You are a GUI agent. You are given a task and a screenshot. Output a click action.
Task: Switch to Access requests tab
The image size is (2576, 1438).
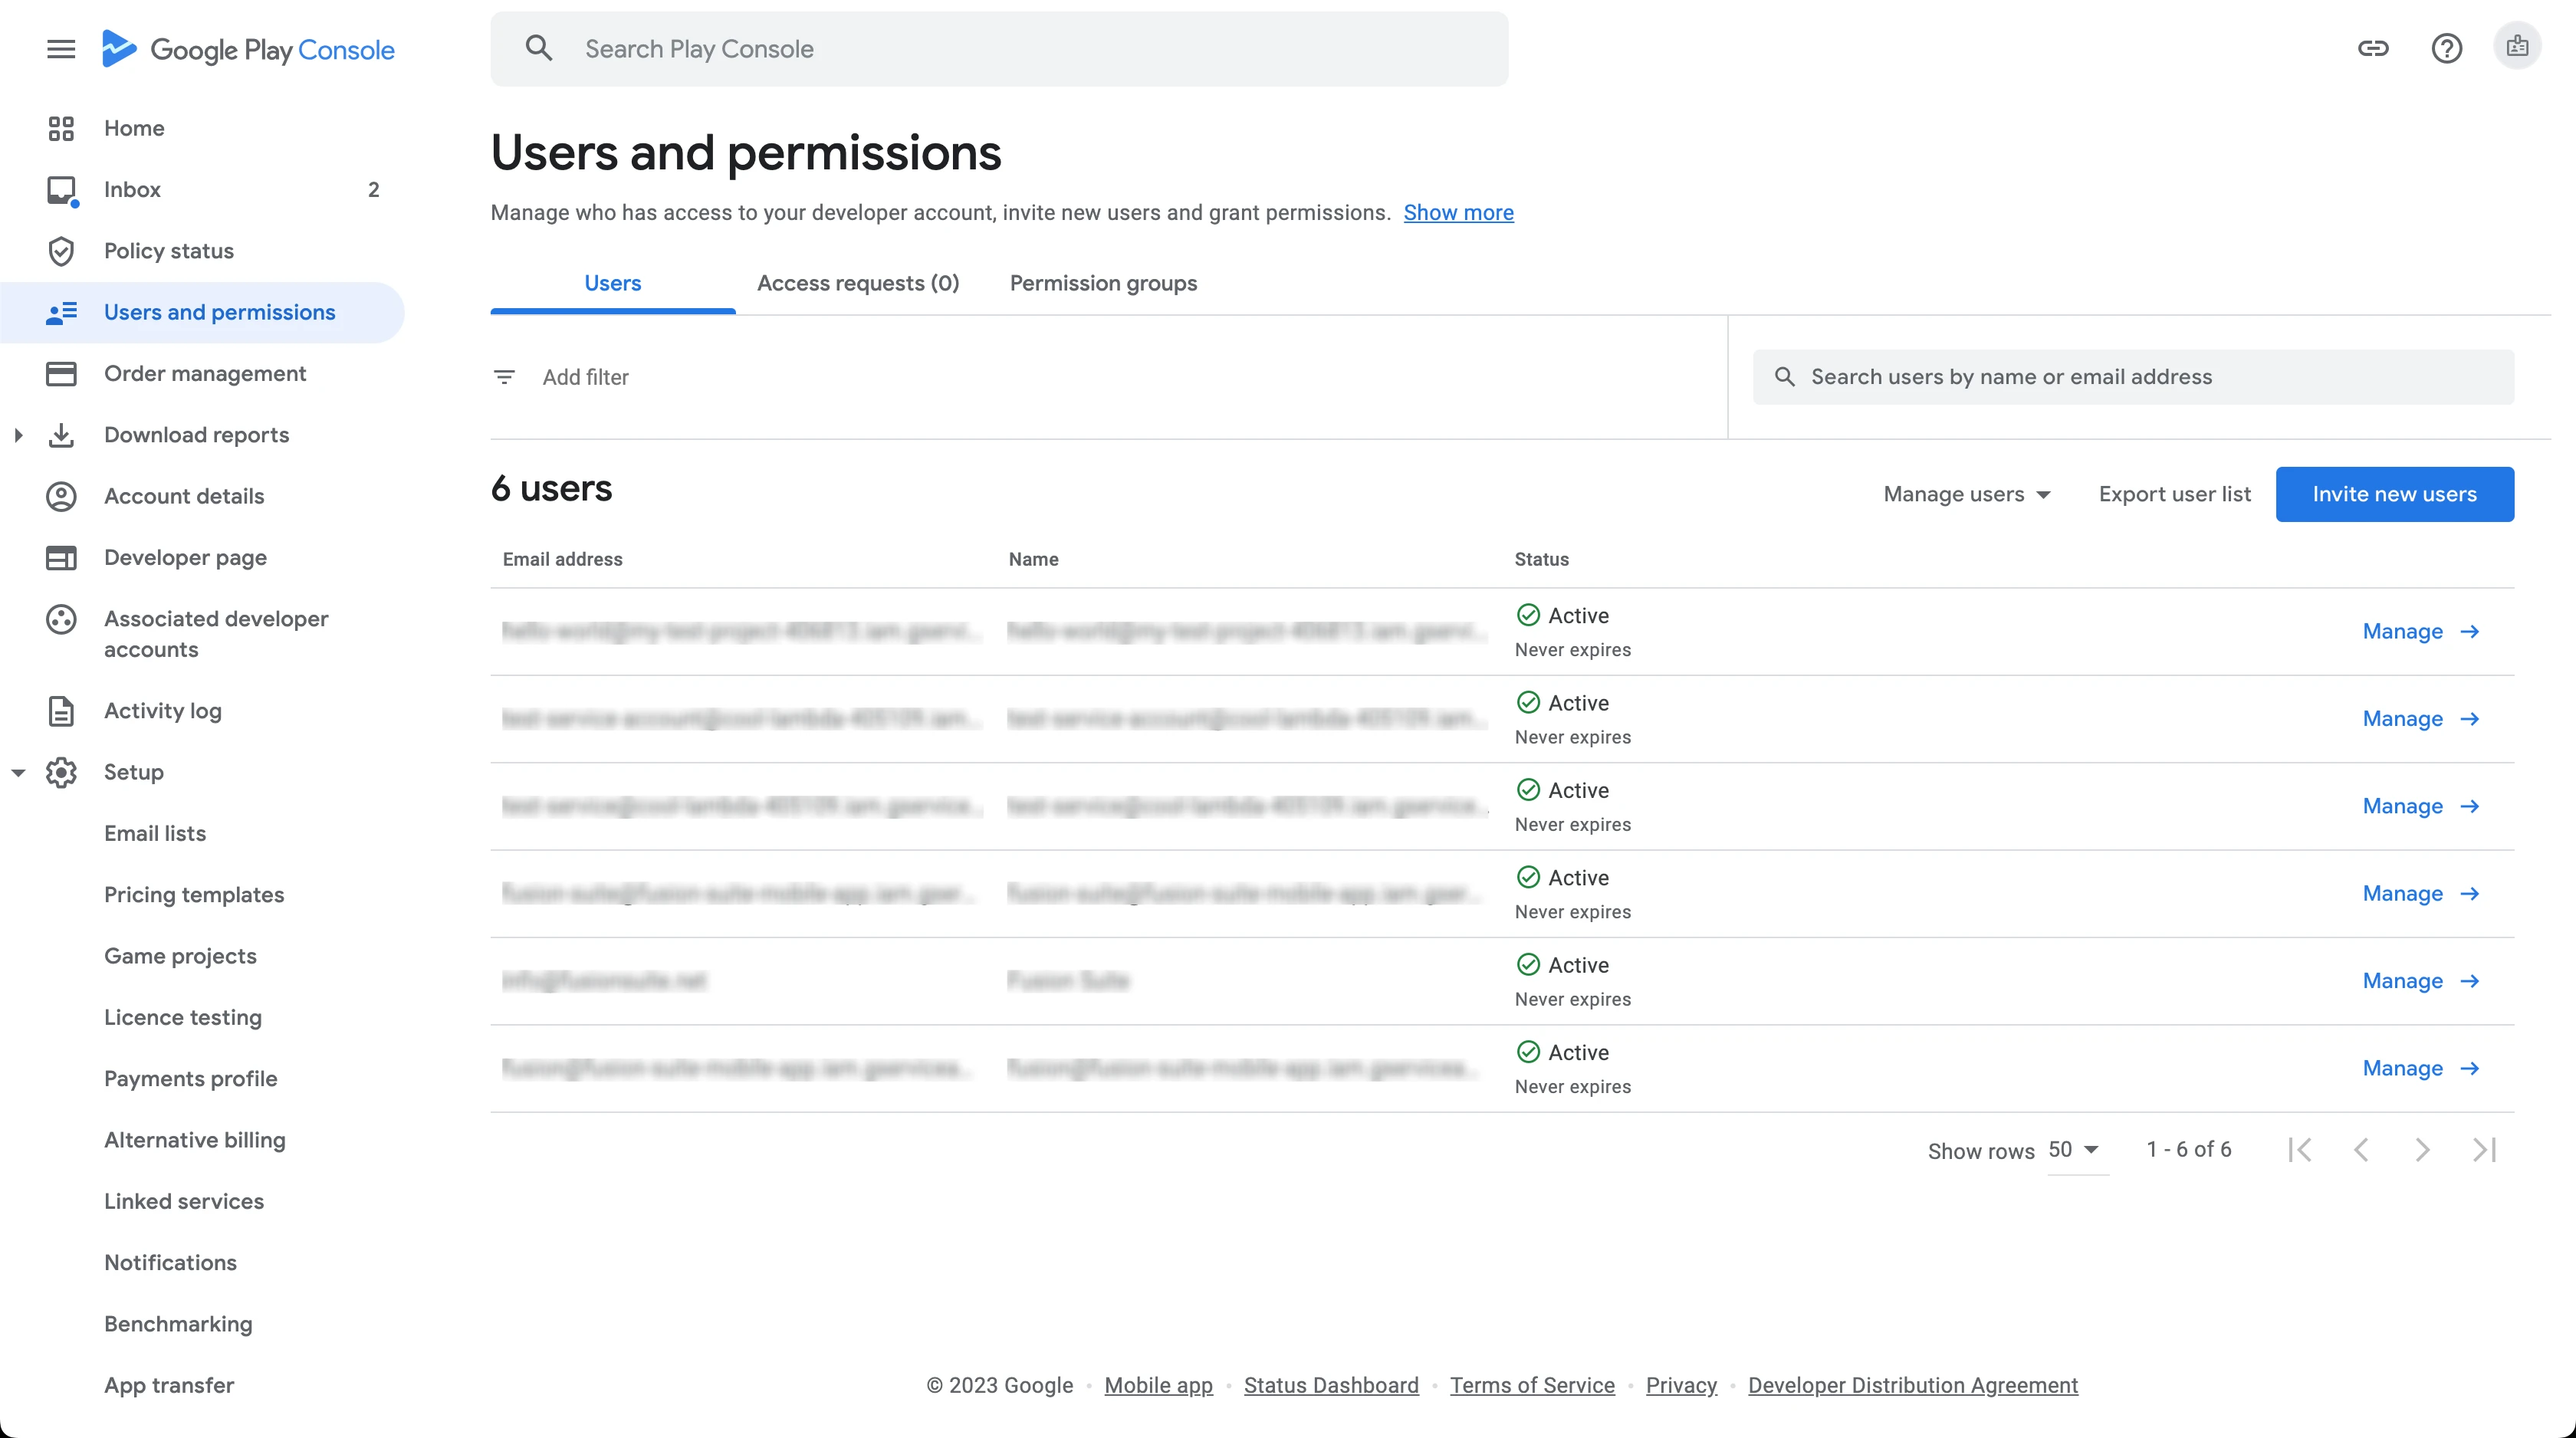pyautogui.click(x=857, y=283)
